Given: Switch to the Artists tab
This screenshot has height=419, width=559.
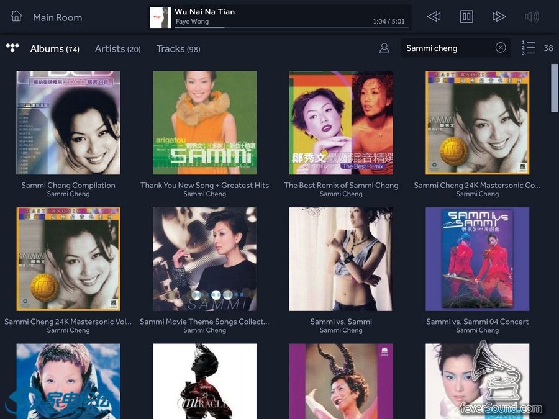Looking at the screenshot, I should tap(117, 48).
